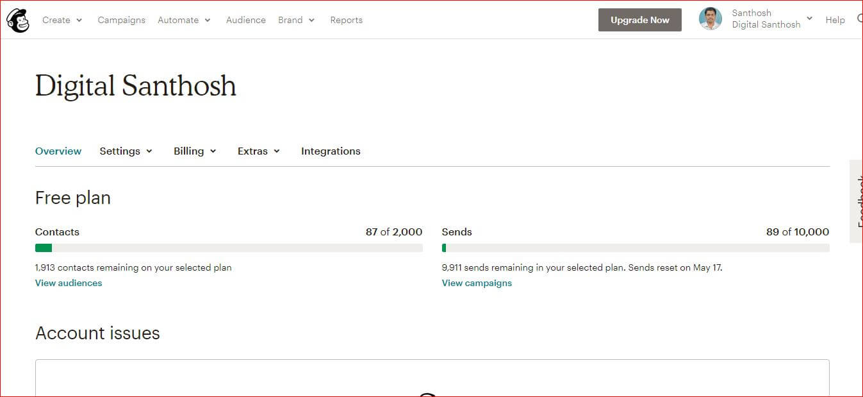This screenshot has height=397, width=863.
Task: Click the Digital Santhosh page heading
Action: (136, 86)
